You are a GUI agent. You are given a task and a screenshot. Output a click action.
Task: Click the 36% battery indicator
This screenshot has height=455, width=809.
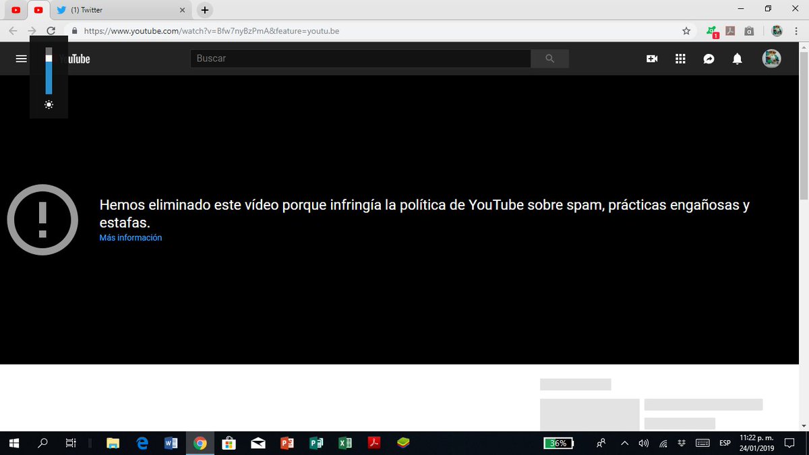tap(559, 443)
